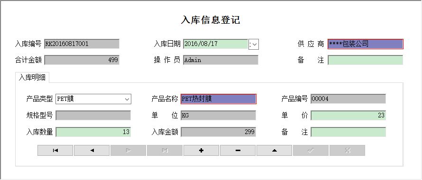Image resolution: width=422 pixels, height=180 pixels.
Task: Select the 供应商 supplier field
Action: (x=366, y=44)
